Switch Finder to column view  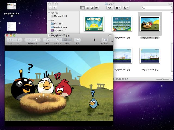[92, 8]
